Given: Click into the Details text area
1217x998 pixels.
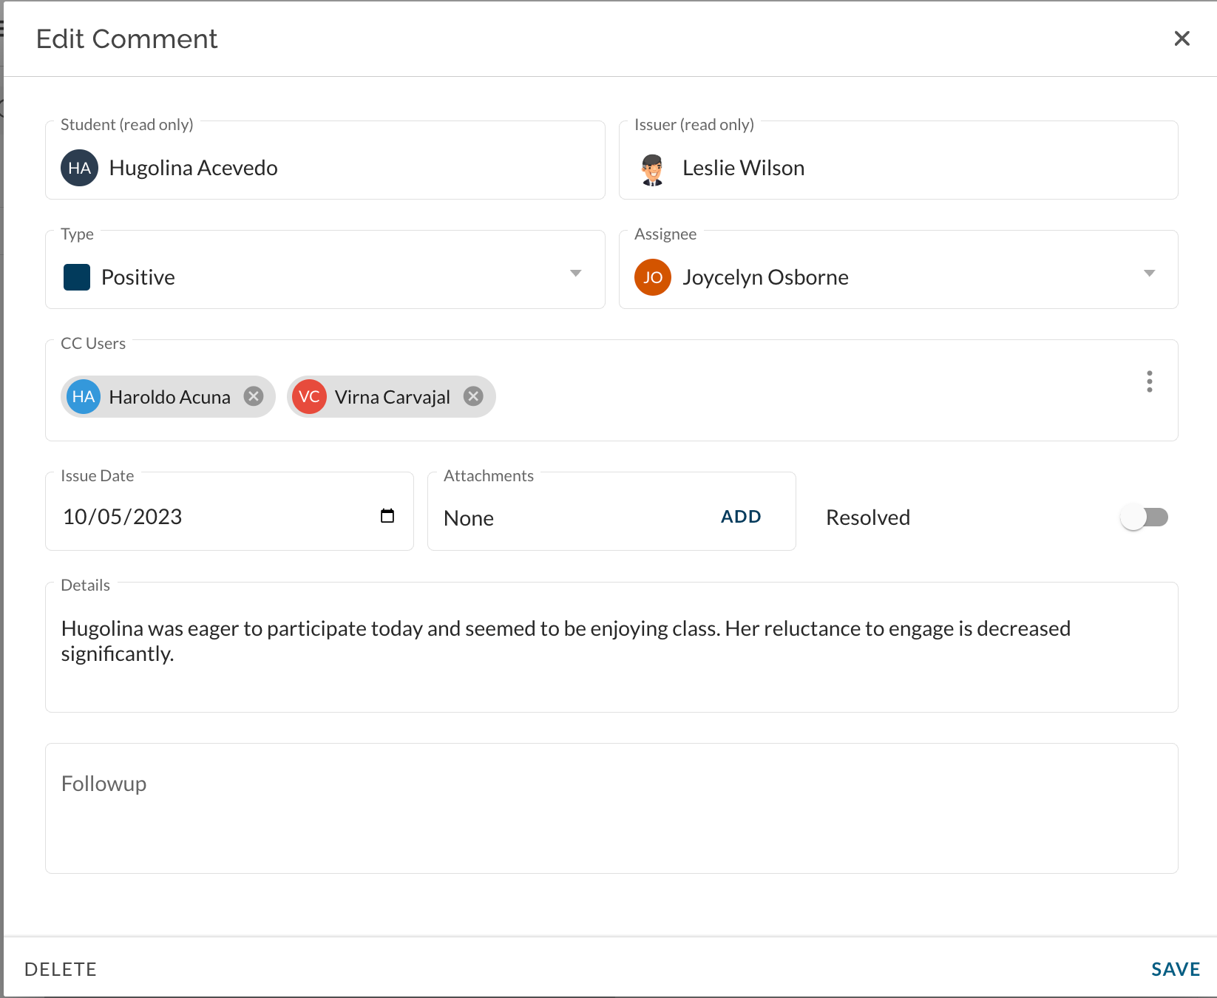Looking at the screenshot, I should coord(611,648).
